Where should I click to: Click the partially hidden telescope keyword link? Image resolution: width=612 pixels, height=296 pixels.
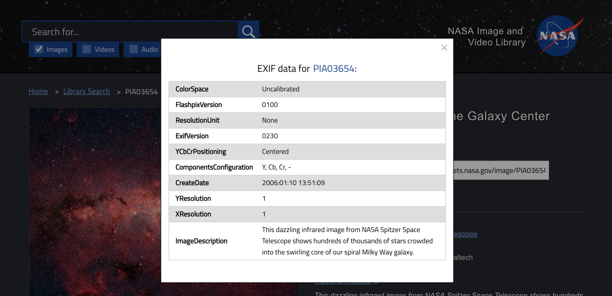pos(465,234)
